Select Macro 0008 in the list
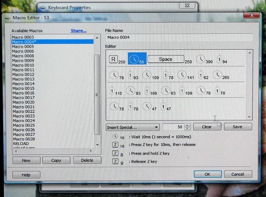 (52, 56)
